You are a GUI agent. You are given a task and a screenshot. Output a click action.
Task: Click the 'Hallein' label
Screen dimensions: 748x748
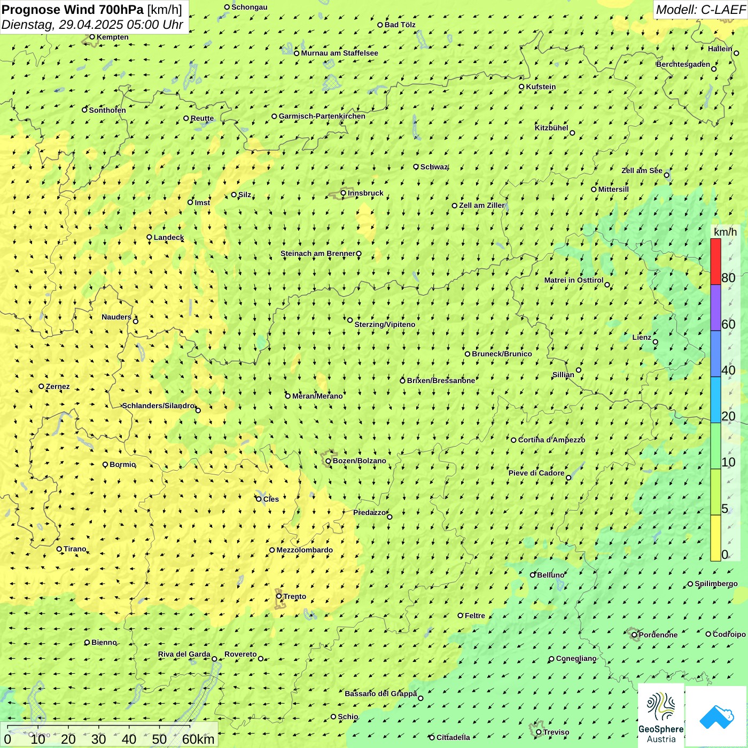point(720,49)
